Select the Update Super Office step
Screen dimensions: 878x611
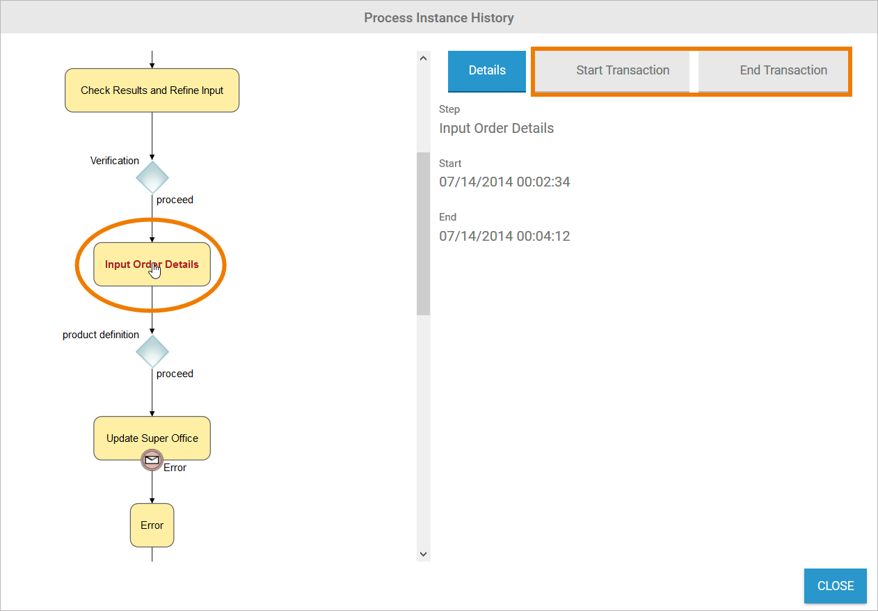152,438
